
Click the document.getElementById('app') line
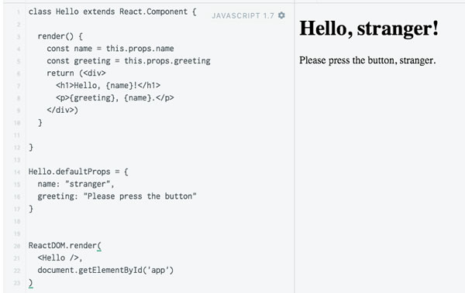(105, 271)
